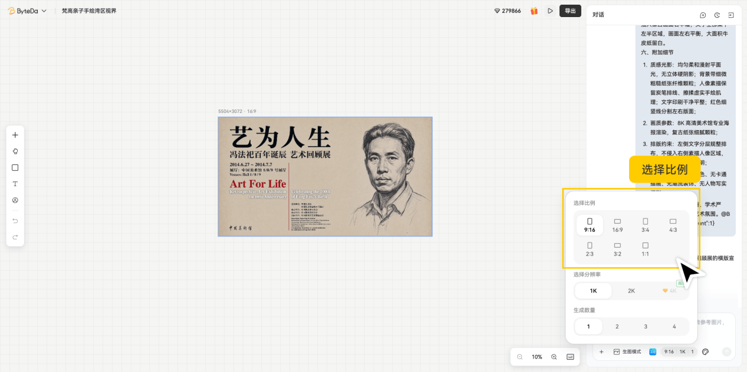Collapse the 对话 side panel

click(x=731, y=15)
